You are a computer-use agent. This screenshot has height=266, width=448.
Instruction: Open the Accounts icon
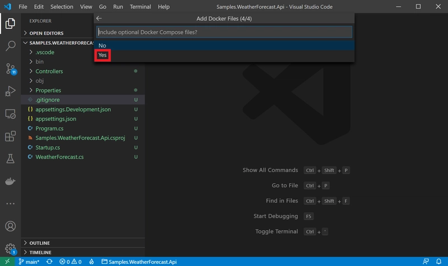tap(10, 226)
